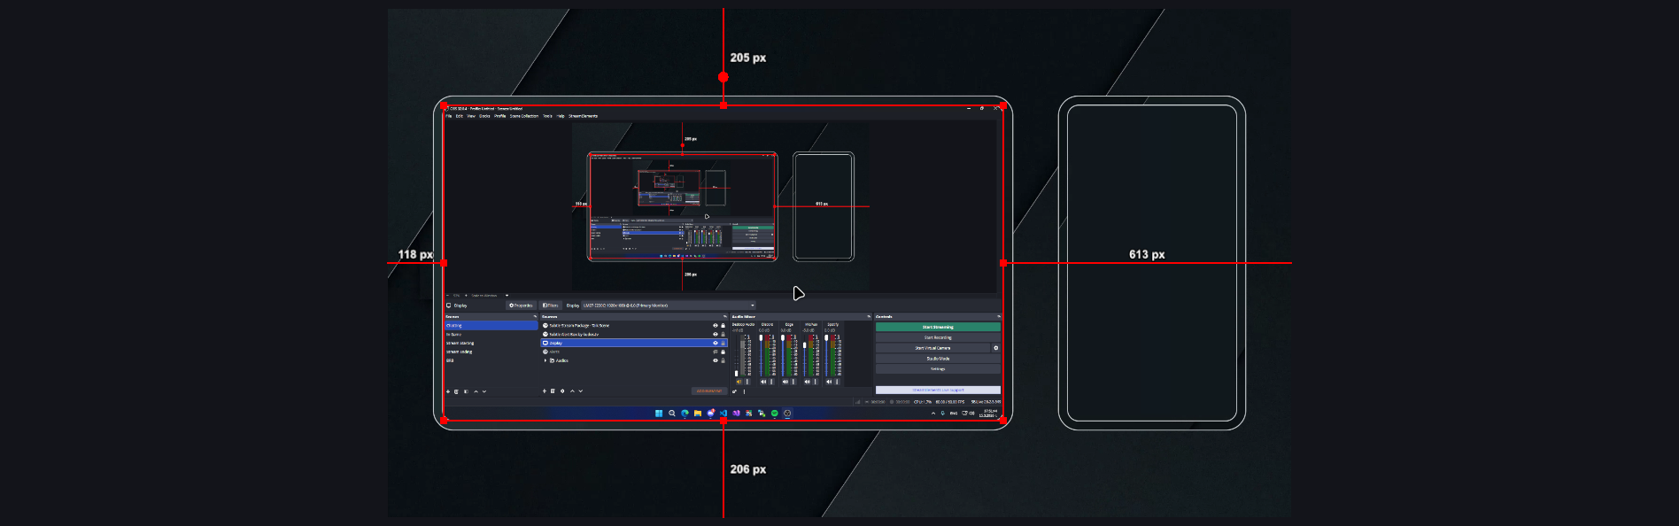This screenshot has width=1679, height=526.
Task: Open Desktop Audio channel options dots
Action: coord(747,382)
